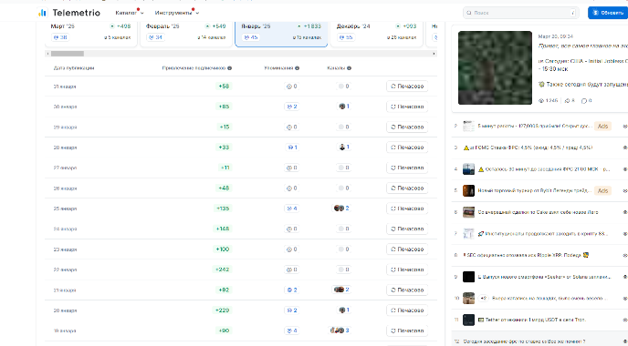The image size is (628, 346).
Task: Open Почасово for 31 января
Action: (x=407, y=86)
